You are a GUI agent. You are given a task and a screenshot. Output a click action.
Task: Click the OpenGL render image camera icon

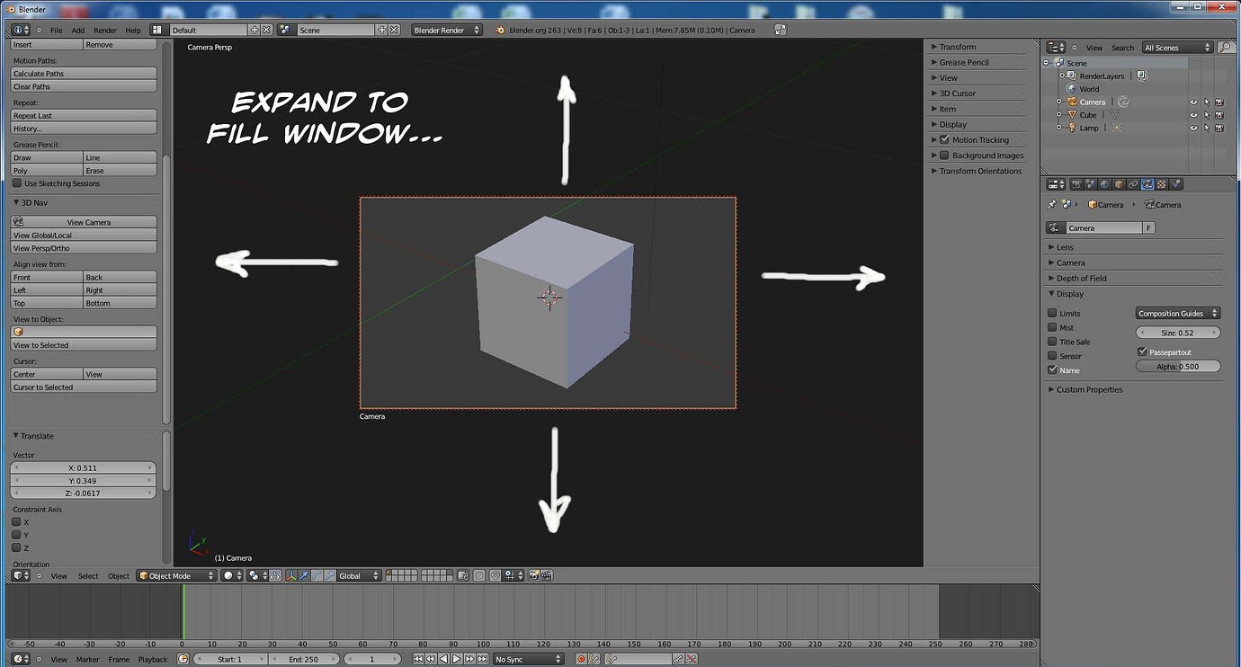click(533, 575)
